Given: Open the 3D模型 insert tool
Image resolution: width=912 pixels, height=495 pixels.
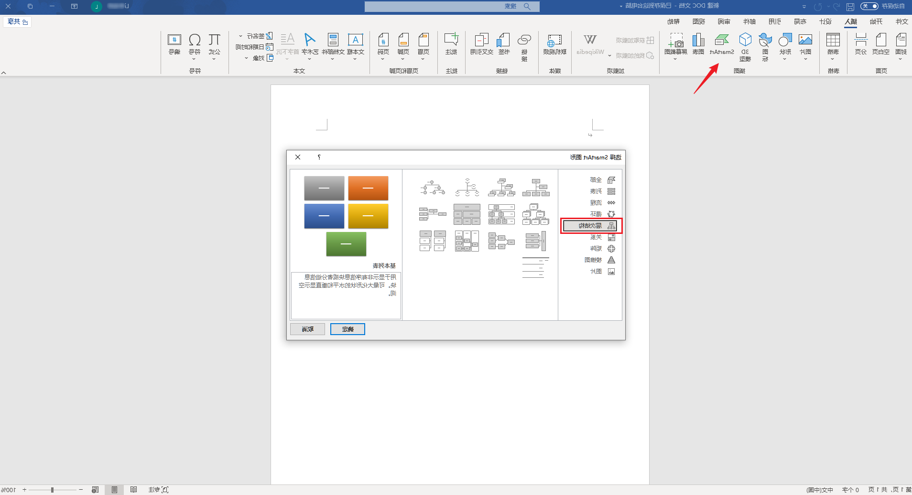Looking at the screenshot, I should point(745,47).
